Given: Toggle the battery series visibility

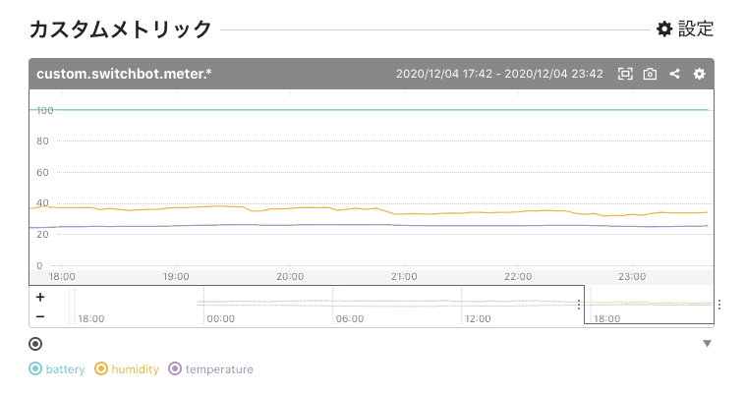Looking at the screenshot, I should point(36,369).
